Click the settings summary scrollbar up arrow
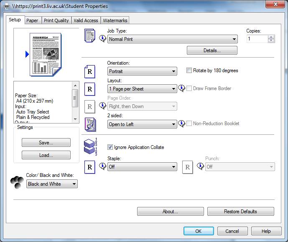 click(75, 86)
